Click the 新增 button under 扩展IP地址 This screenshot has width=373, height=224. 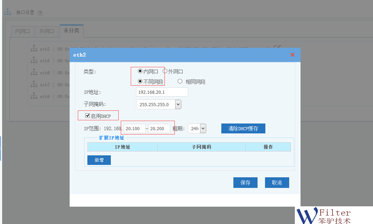pos(99,160)
